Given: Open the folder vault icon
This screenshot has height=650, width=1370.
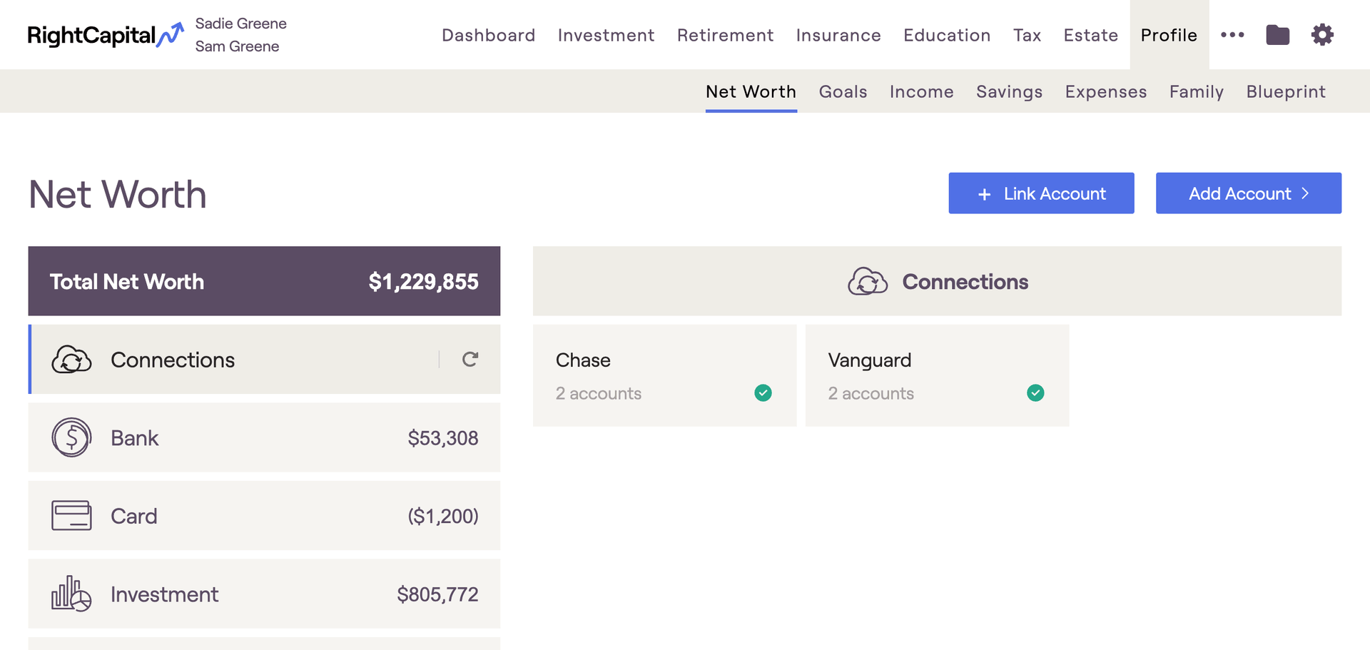Looking at the screenshot, I should click(x=1277, y=35).
